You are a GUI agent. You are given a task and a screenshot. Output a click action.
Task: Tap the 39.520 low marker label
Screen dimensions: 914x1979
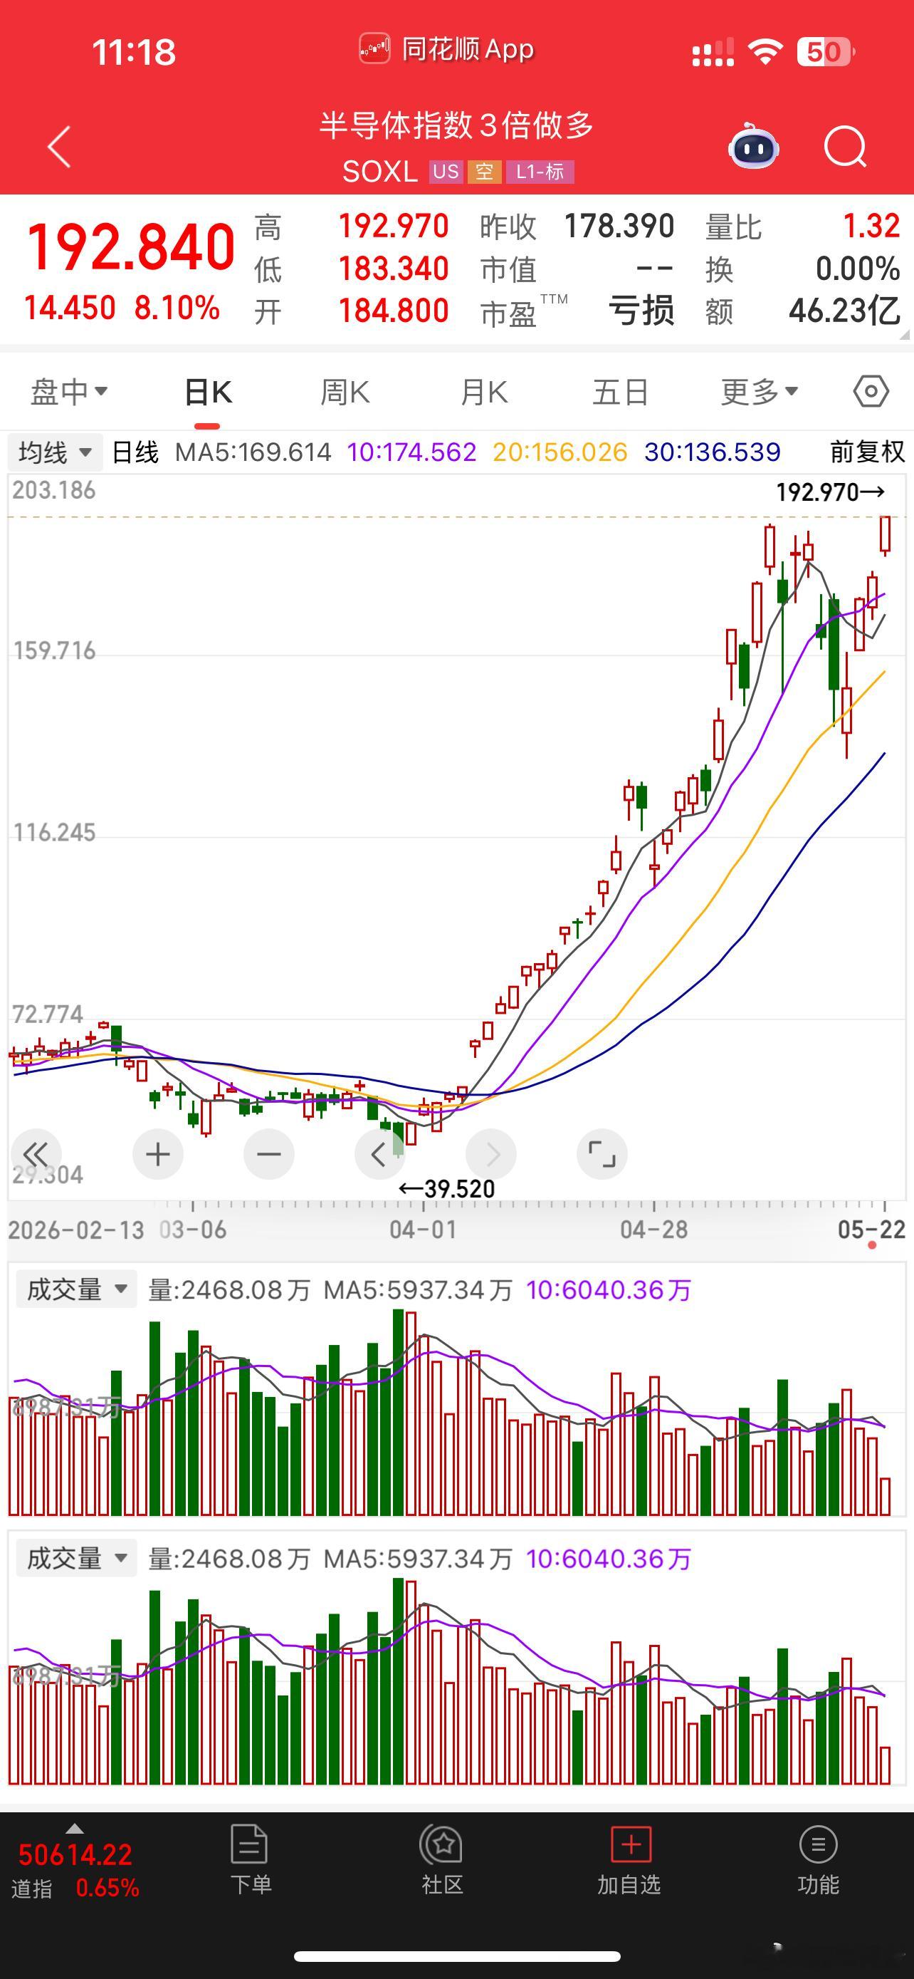(446, 1189)
